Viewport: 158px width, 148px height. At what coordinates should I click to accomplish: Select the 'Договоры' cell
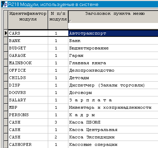(x=113, y=93)
